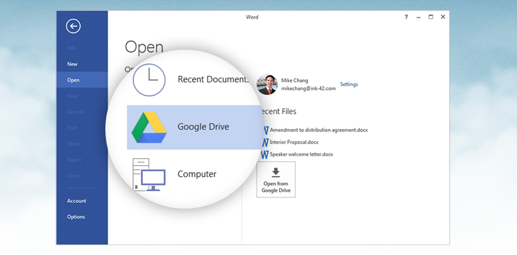
Task: Select Open in the sidebar
Action: point(73,80)
